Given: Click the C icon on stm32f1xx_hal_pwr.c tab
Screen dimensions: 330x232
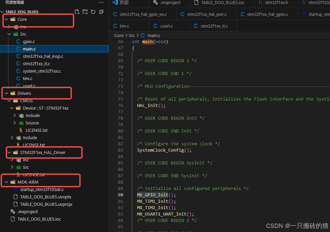Looking at the screenshot, I should tap(183, 14).
